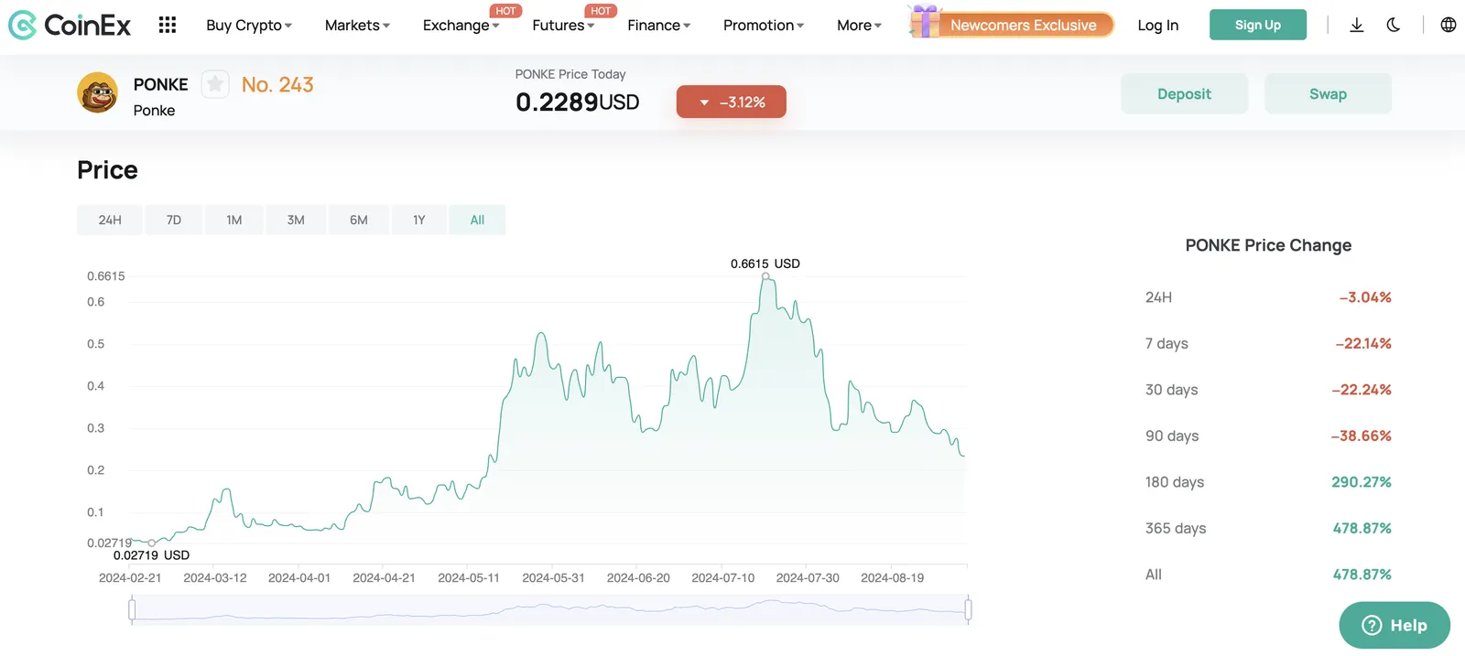Image resolution: width=1465 pixels, height=656 pixels.
Task: Click the Newcomers Exclusive gift banner
Action: pyautogui.click(x=1011, y=24)
